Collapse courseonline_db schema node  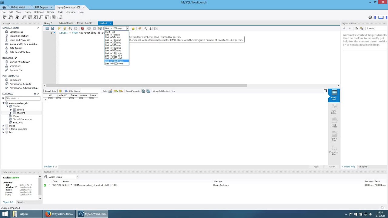[x=3, y=103]
